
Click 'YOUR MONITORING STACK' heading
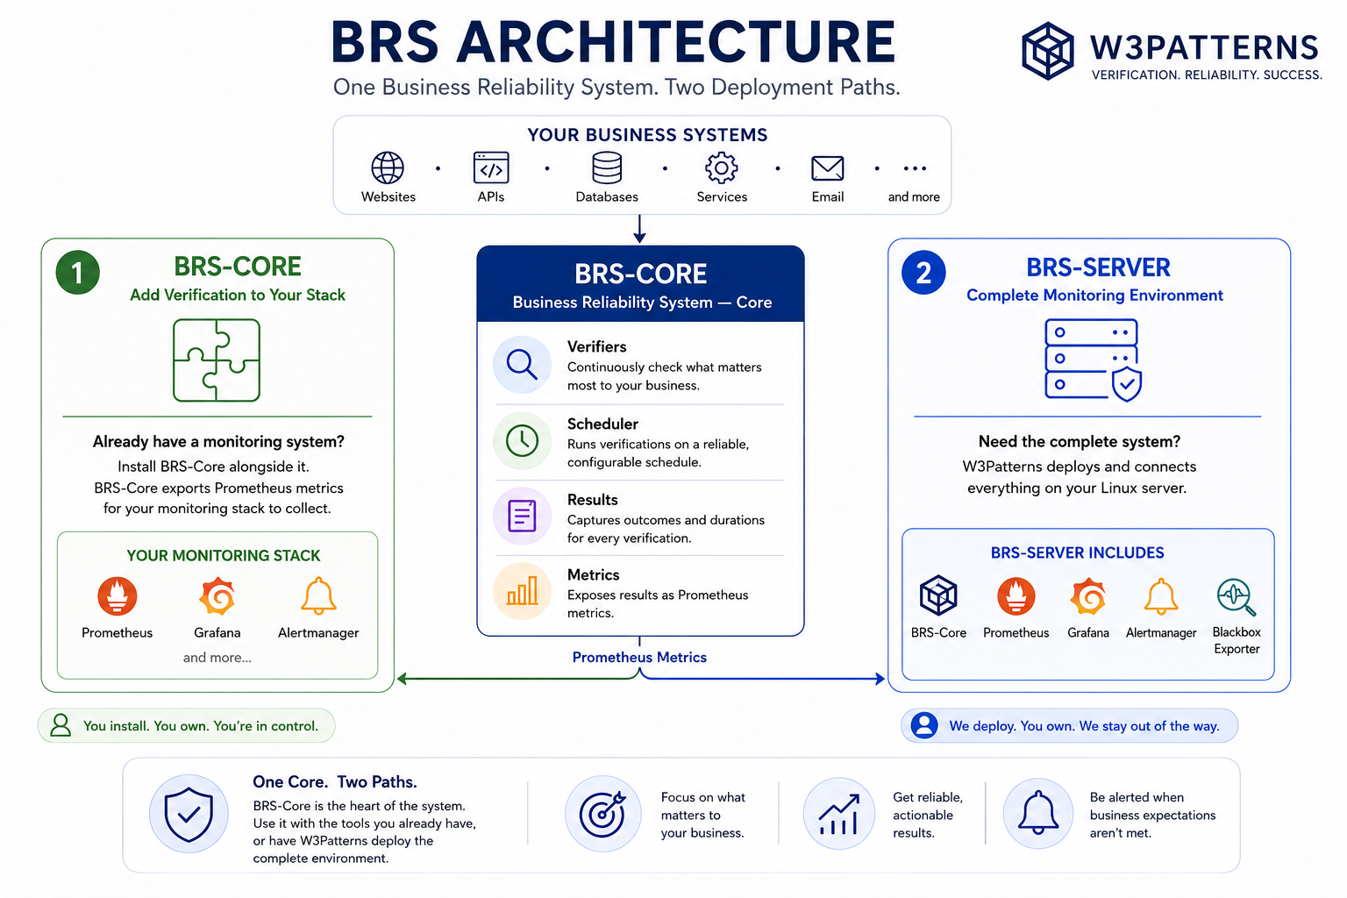point(224,555)
